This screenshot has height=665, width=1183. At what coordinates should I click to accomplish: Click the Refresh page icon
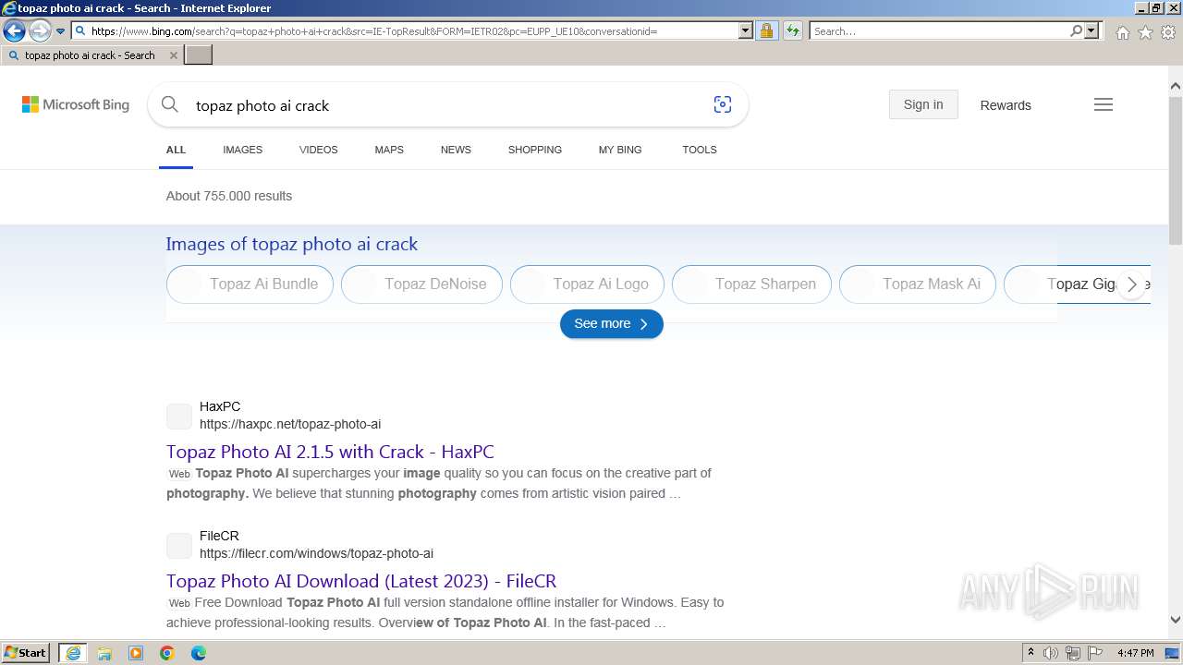click(x=792, y=31)
